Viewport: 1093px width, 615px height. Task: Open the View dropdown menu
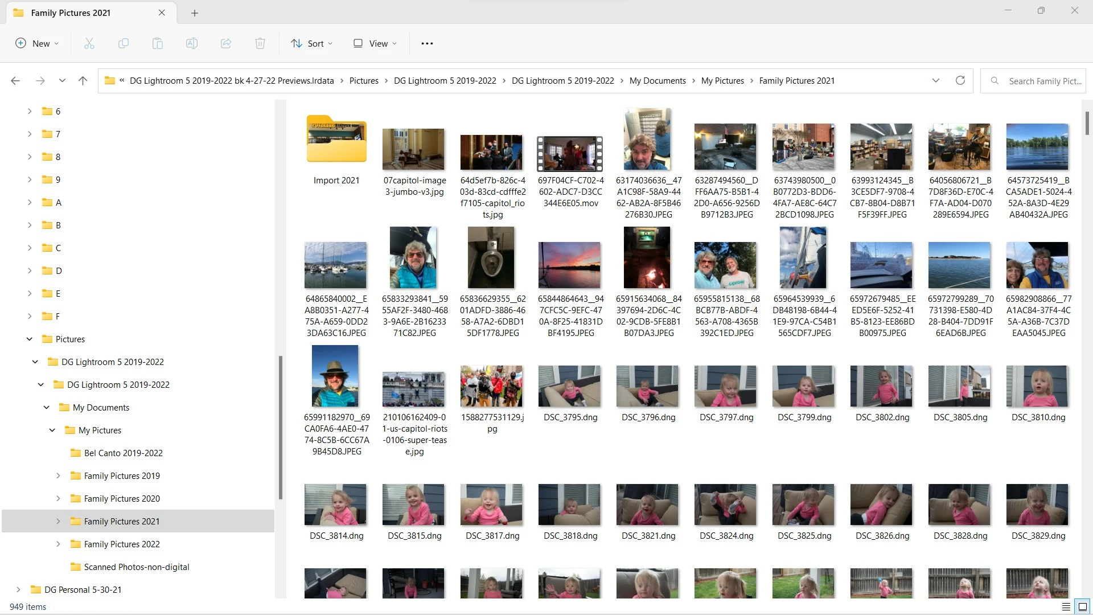pos(375,43)
